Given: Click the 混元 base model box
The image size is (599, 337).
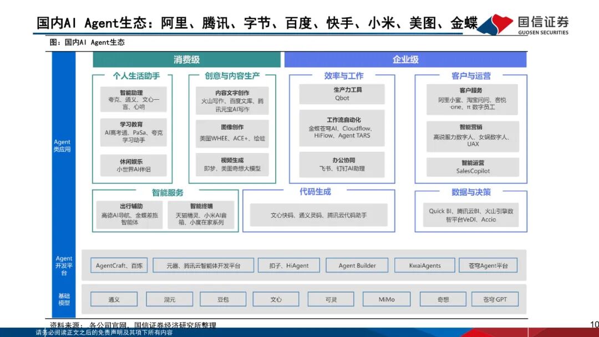Looking at the screenshot, I should [169, 300].
